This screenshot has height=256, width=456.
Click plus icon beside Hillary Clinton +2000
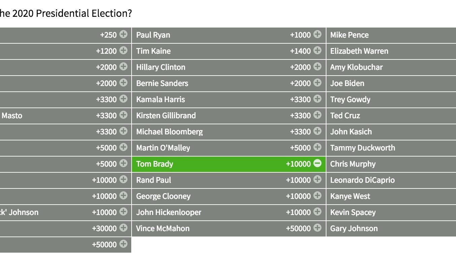coord(317,67)
